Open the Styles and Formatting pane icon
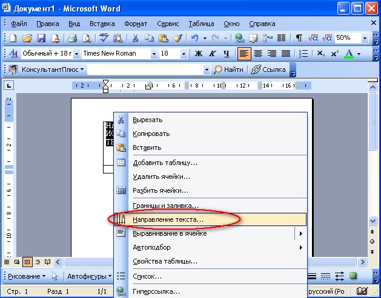 click(x=13, y=53)
